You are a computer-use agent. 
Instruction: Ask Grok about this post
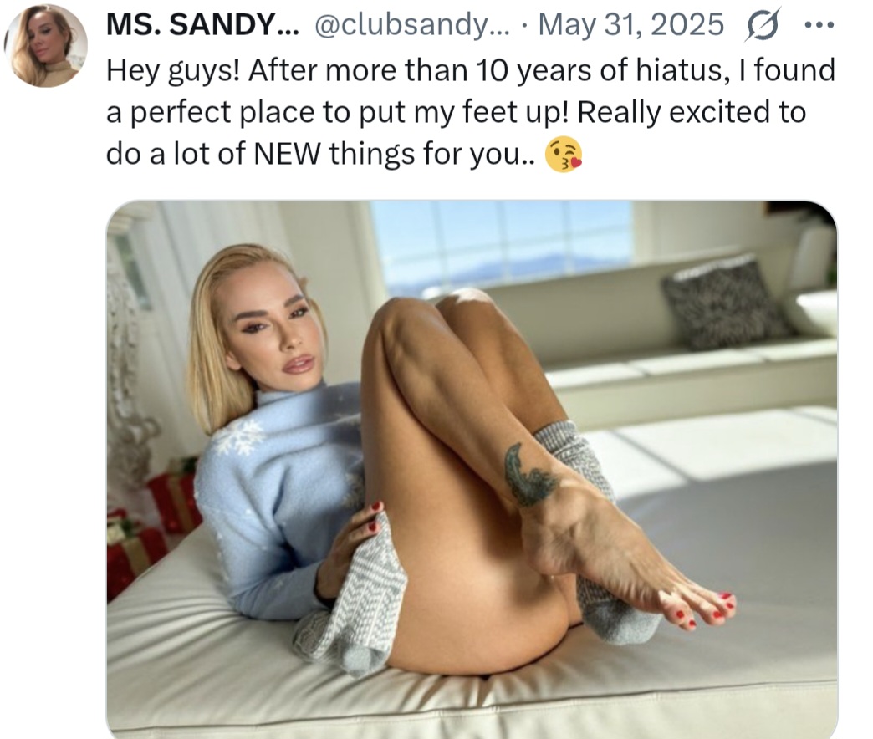click(762, 24)
